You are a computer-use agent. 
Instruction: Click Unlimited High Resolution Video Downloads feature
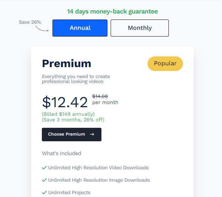[98, 168]
